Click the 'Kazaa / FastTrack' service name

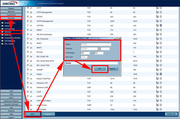click(44, 78)
